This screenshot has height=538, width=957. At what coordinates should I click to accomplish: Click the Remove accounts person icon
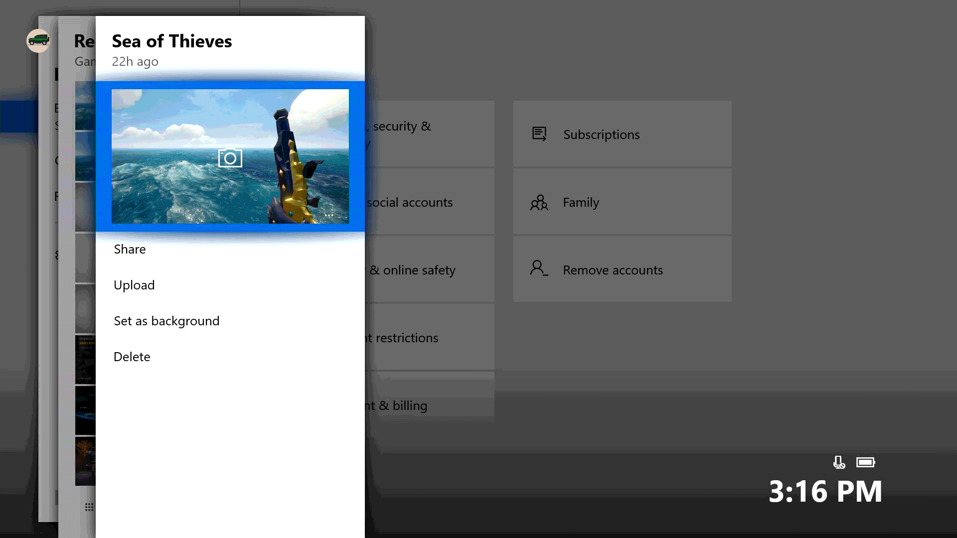539,269
